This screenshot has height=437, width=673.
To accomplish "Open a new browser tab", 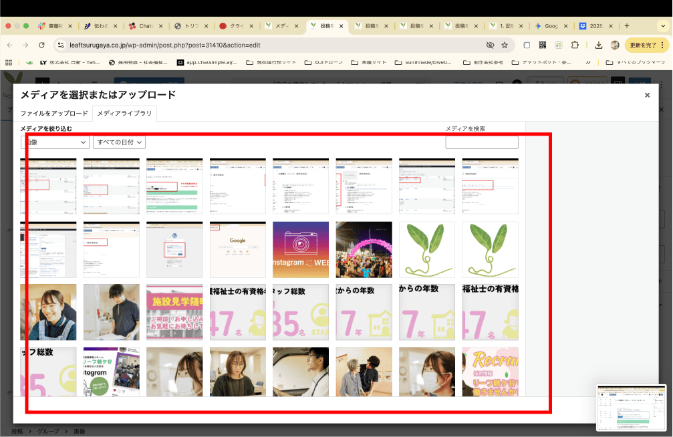I will coord(626,26).
